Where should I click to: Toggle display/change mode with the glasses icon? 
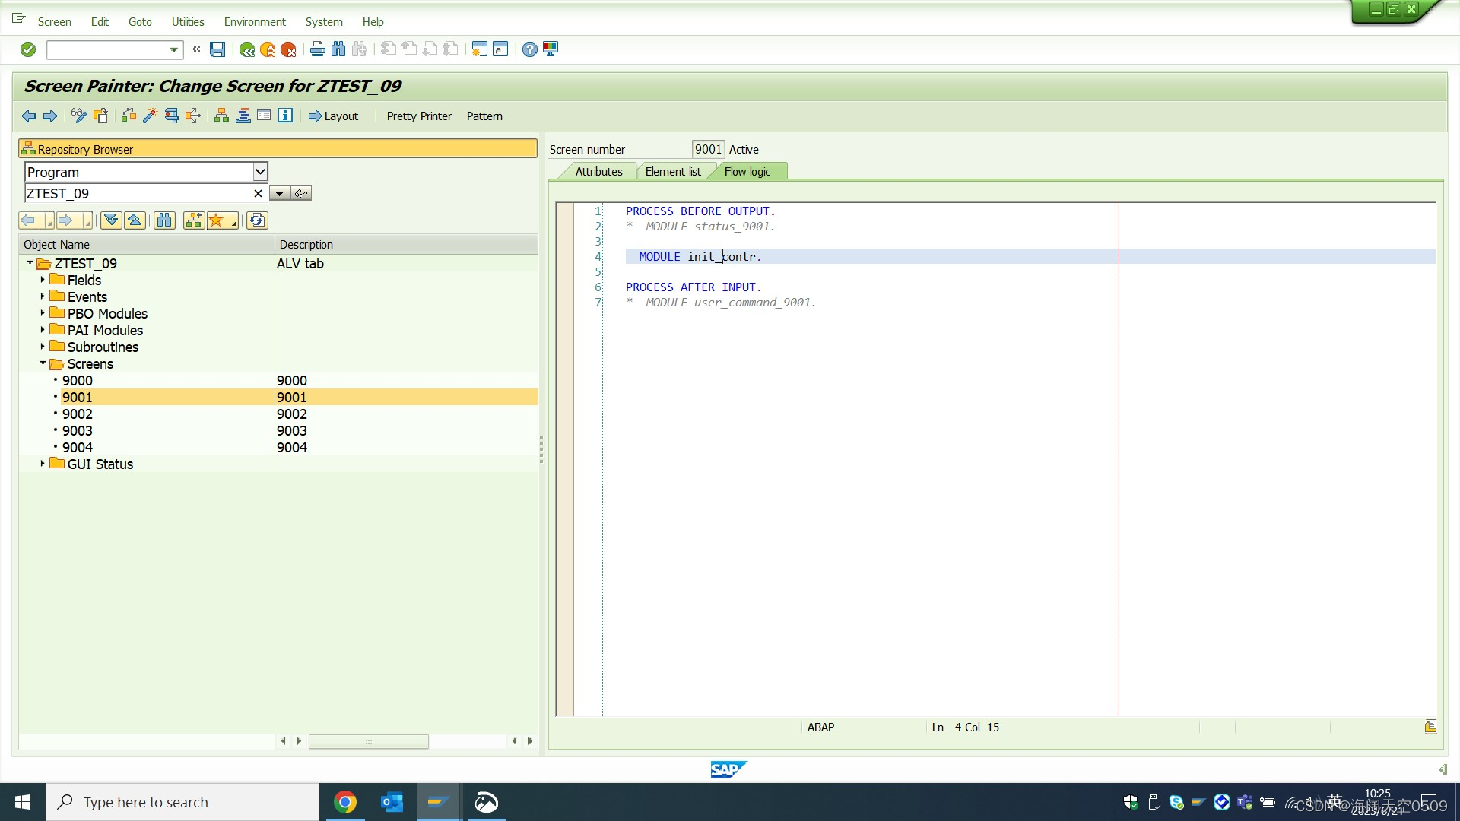(78, 116)
